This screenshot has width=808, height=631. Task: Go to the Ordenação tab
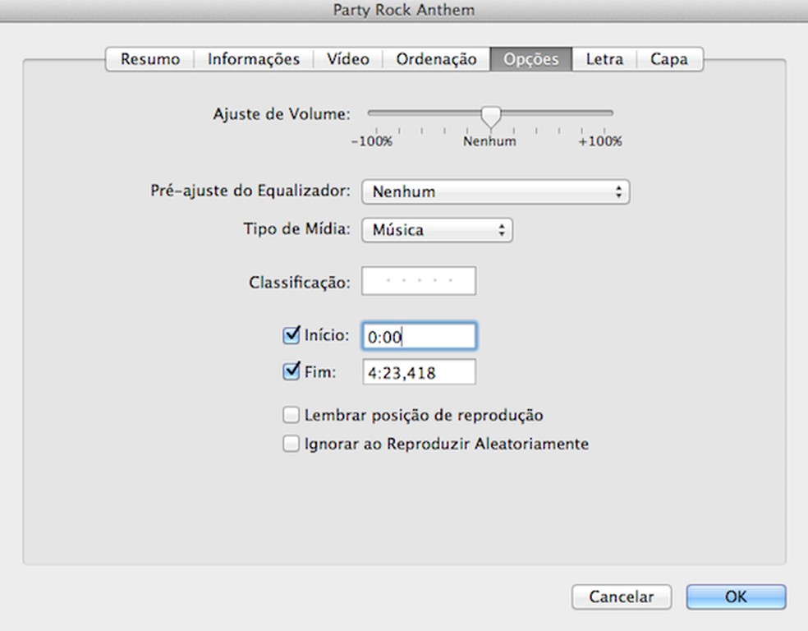pos(436,59)
